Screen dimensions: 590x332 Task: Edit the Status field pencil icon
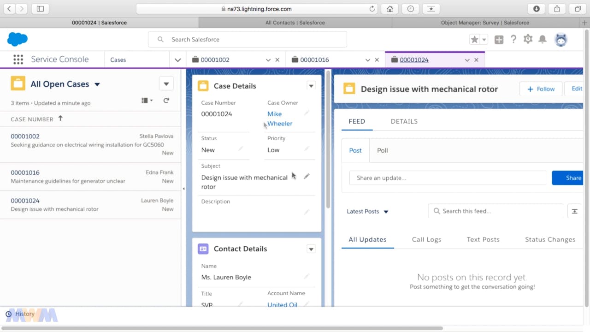pyautogui.click(x=241, y=148)
